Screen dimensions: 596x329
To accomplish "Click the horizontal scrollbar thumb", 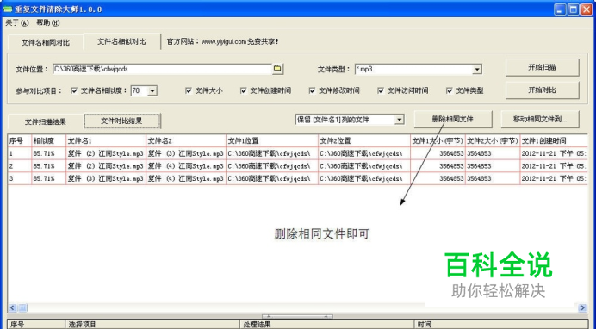I will click(22, 307).
